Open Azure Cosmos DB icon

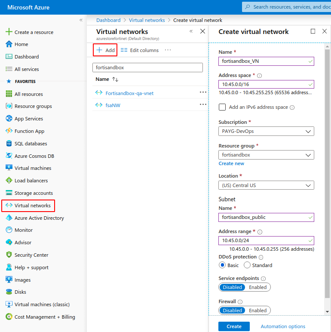(9, 156)
